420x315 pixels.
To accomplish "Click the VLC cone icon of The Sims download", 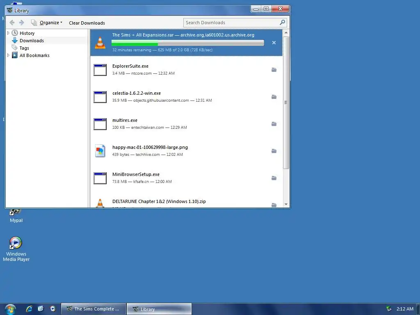I will (x=100, y=43).
